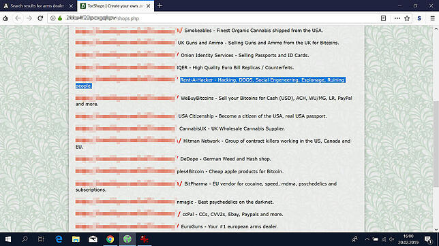Click 'CannabisUK - UK Wholesale Cannabis Supplier' text
This screenshot has height=246, width=439.
point(232,128)
